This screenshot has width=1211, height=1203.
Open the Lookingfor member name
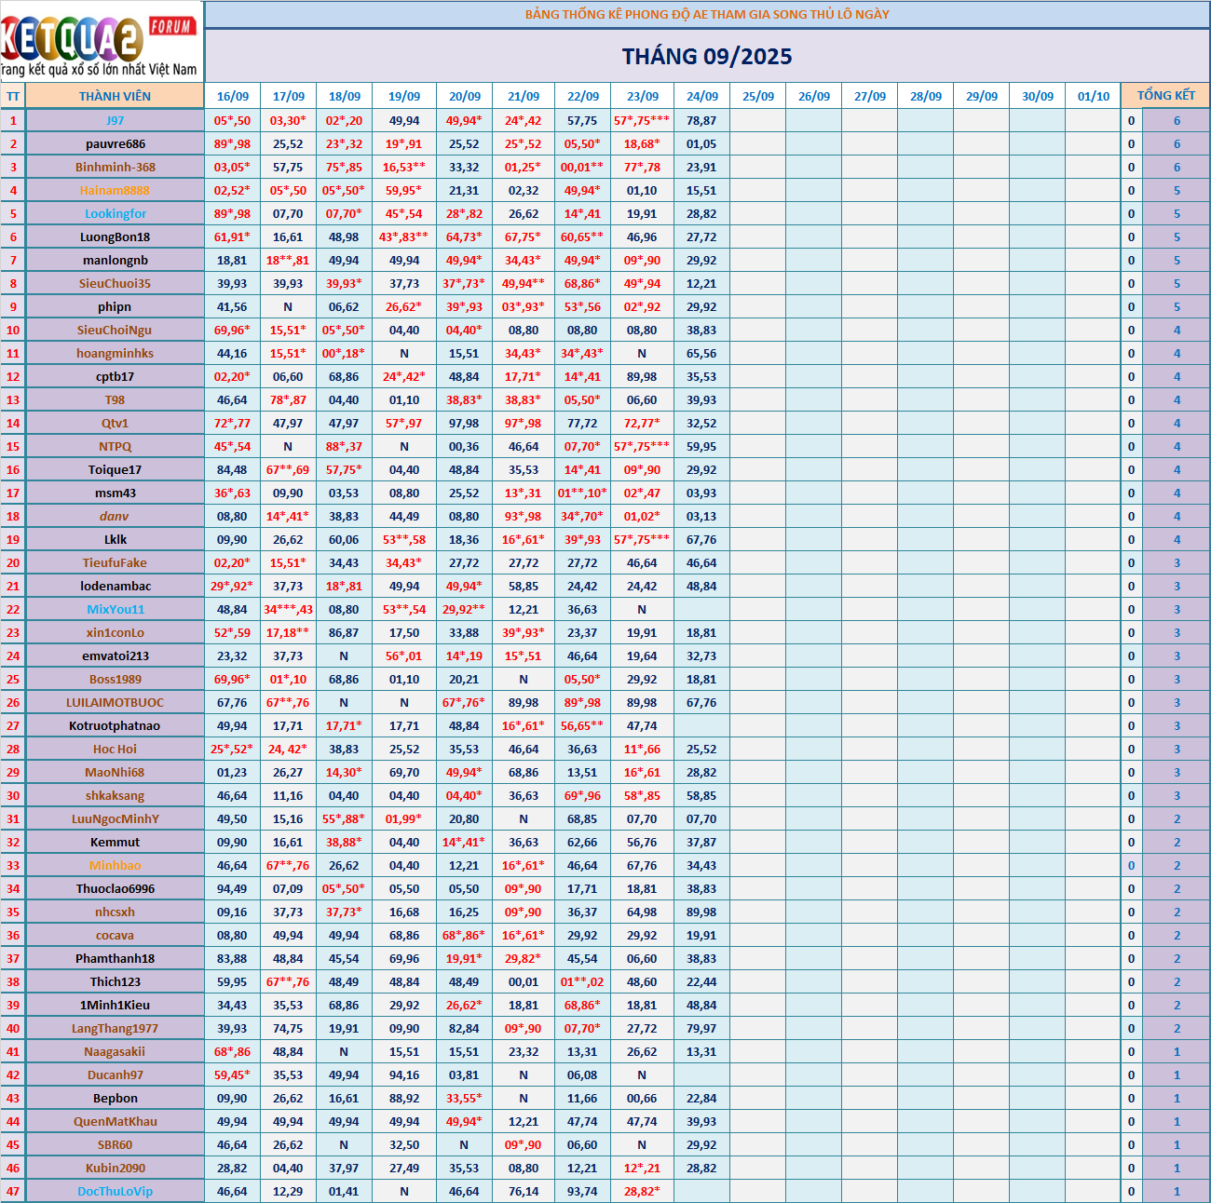point(115,213)
